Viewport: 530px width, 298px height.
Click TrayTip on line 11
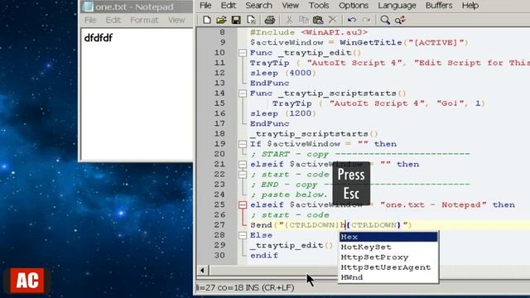[269, 63]
